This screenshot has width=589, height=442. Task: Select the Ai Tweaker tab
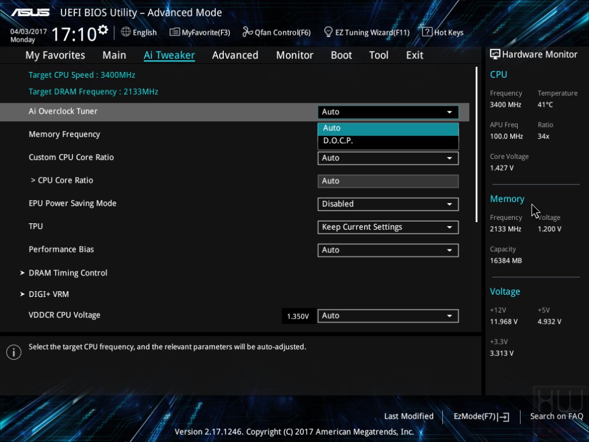tap(169, 55)
